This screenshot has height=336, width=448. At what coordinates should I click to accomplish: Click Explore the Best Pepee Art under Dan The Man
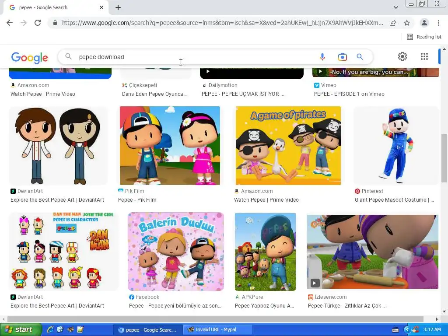pyautogui.click(x=57, y=306)
